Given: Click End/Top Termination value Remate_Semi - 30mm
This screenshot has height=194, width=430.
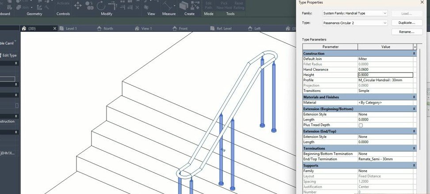Looking at the screenshot, I should pyautogui.click(x=385, y=159).
